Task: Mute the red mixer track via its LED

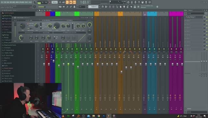Action: click(48, 49)
